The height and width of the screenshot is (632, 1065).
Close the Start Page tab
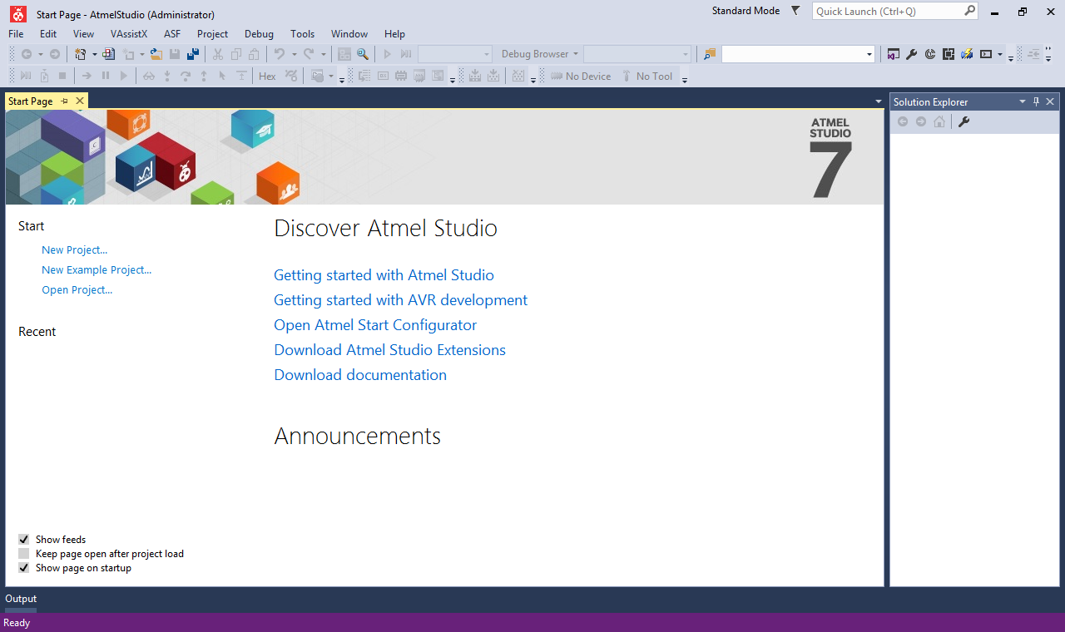[x=80, y=101]
